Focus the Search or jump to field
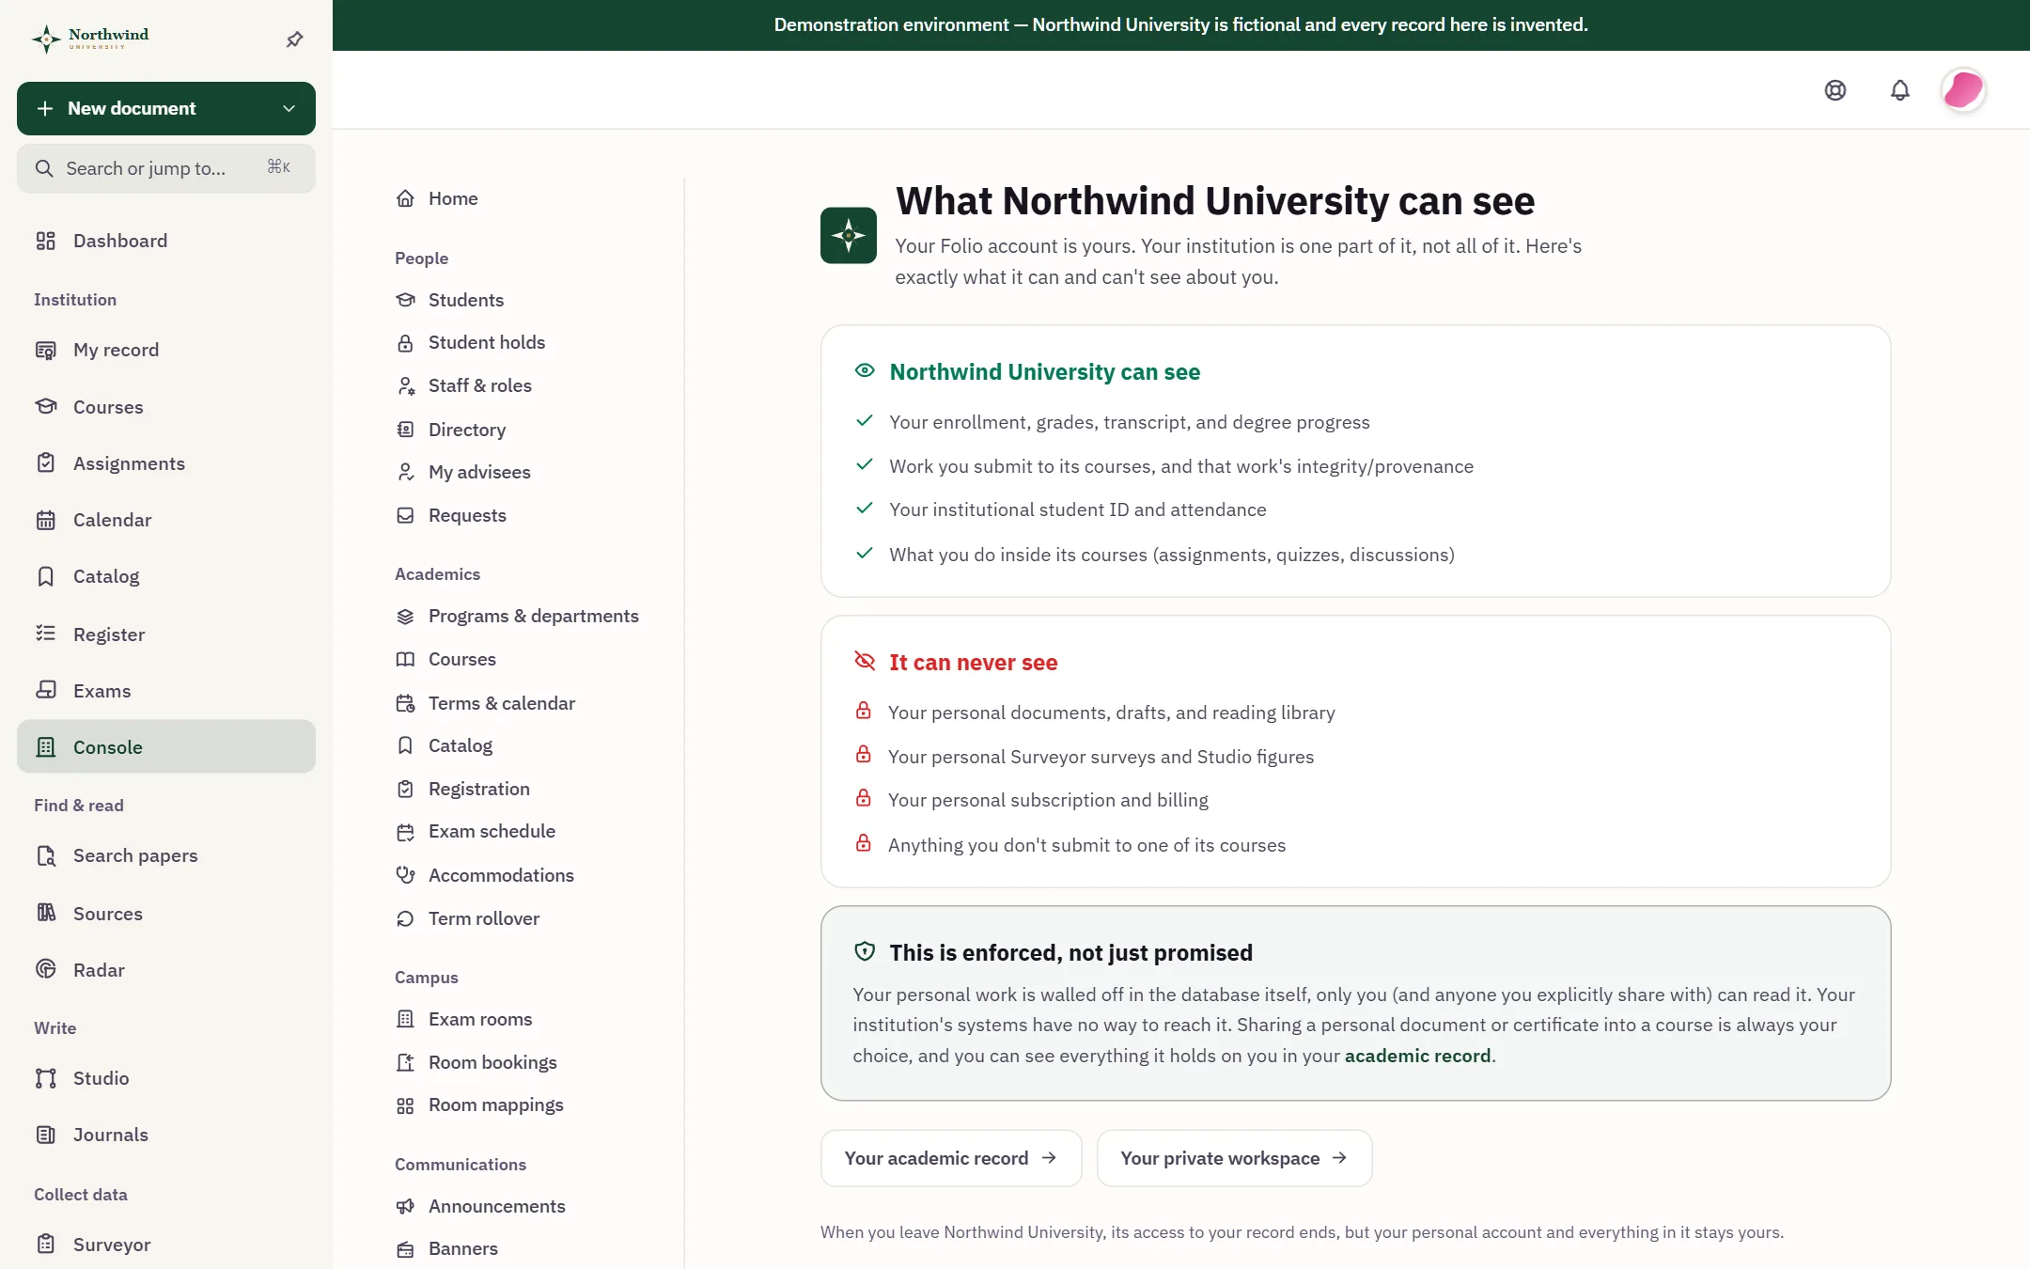 click(x=166, y=168)
